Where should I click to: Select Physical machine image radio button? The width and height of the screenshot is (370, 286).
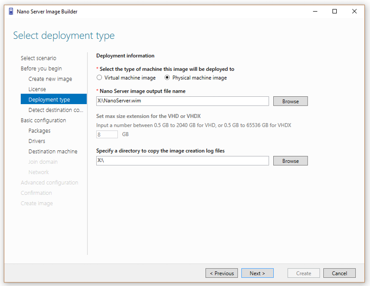pyautogui.click(x=167, y=77)
